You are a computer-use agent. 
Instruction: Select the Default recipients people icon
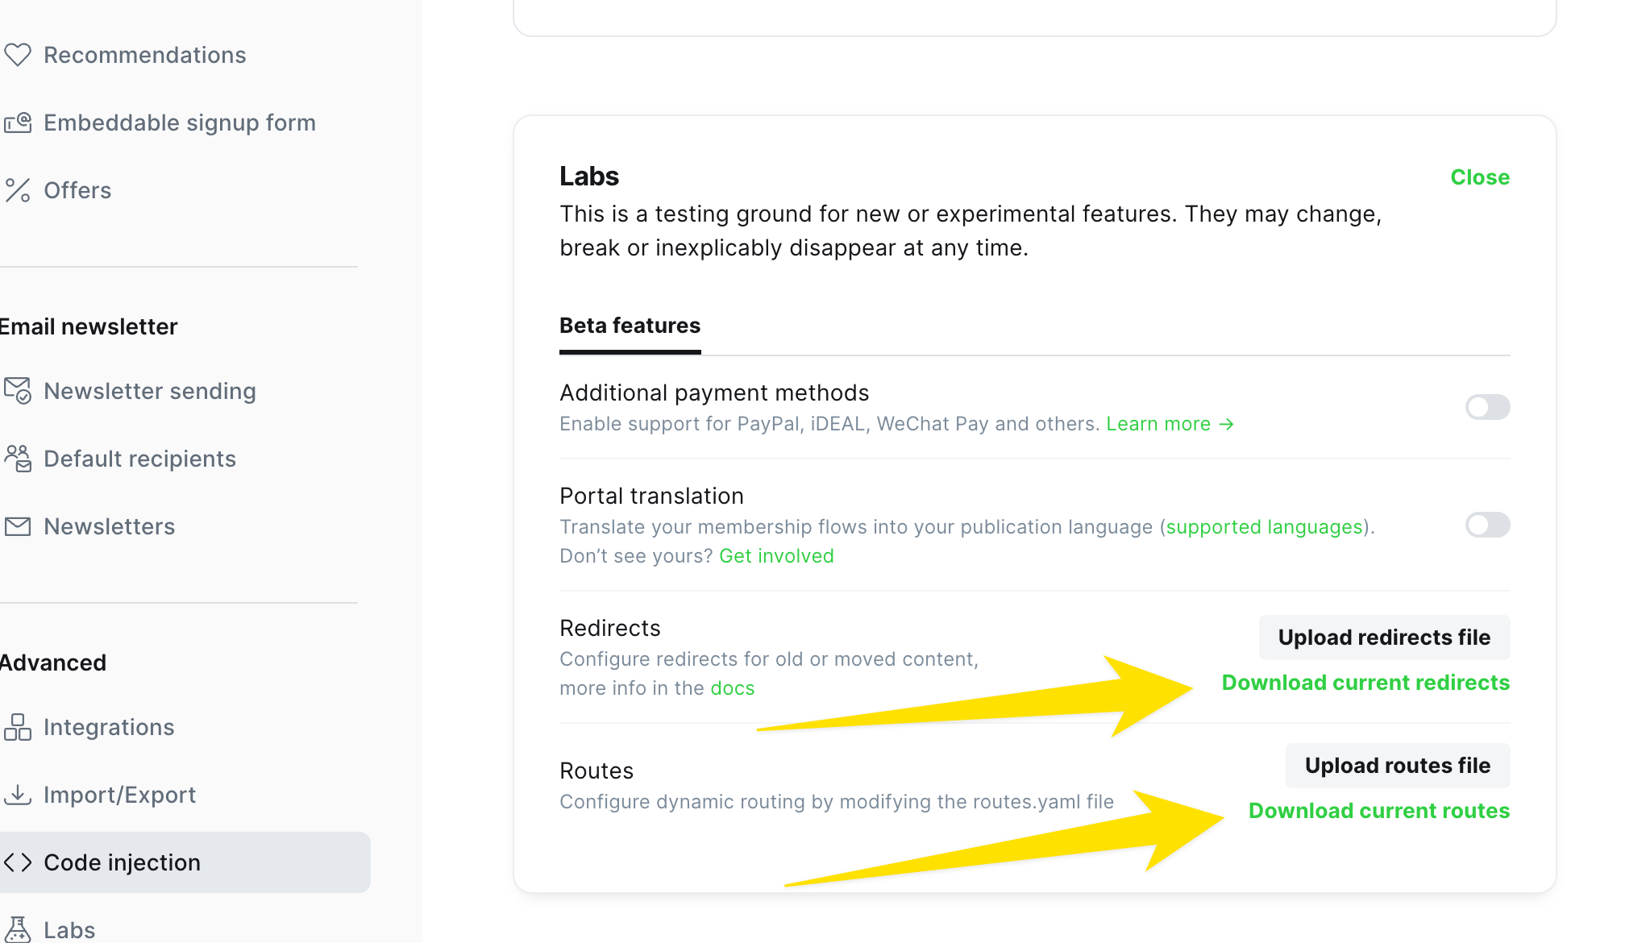pos(19,458)
